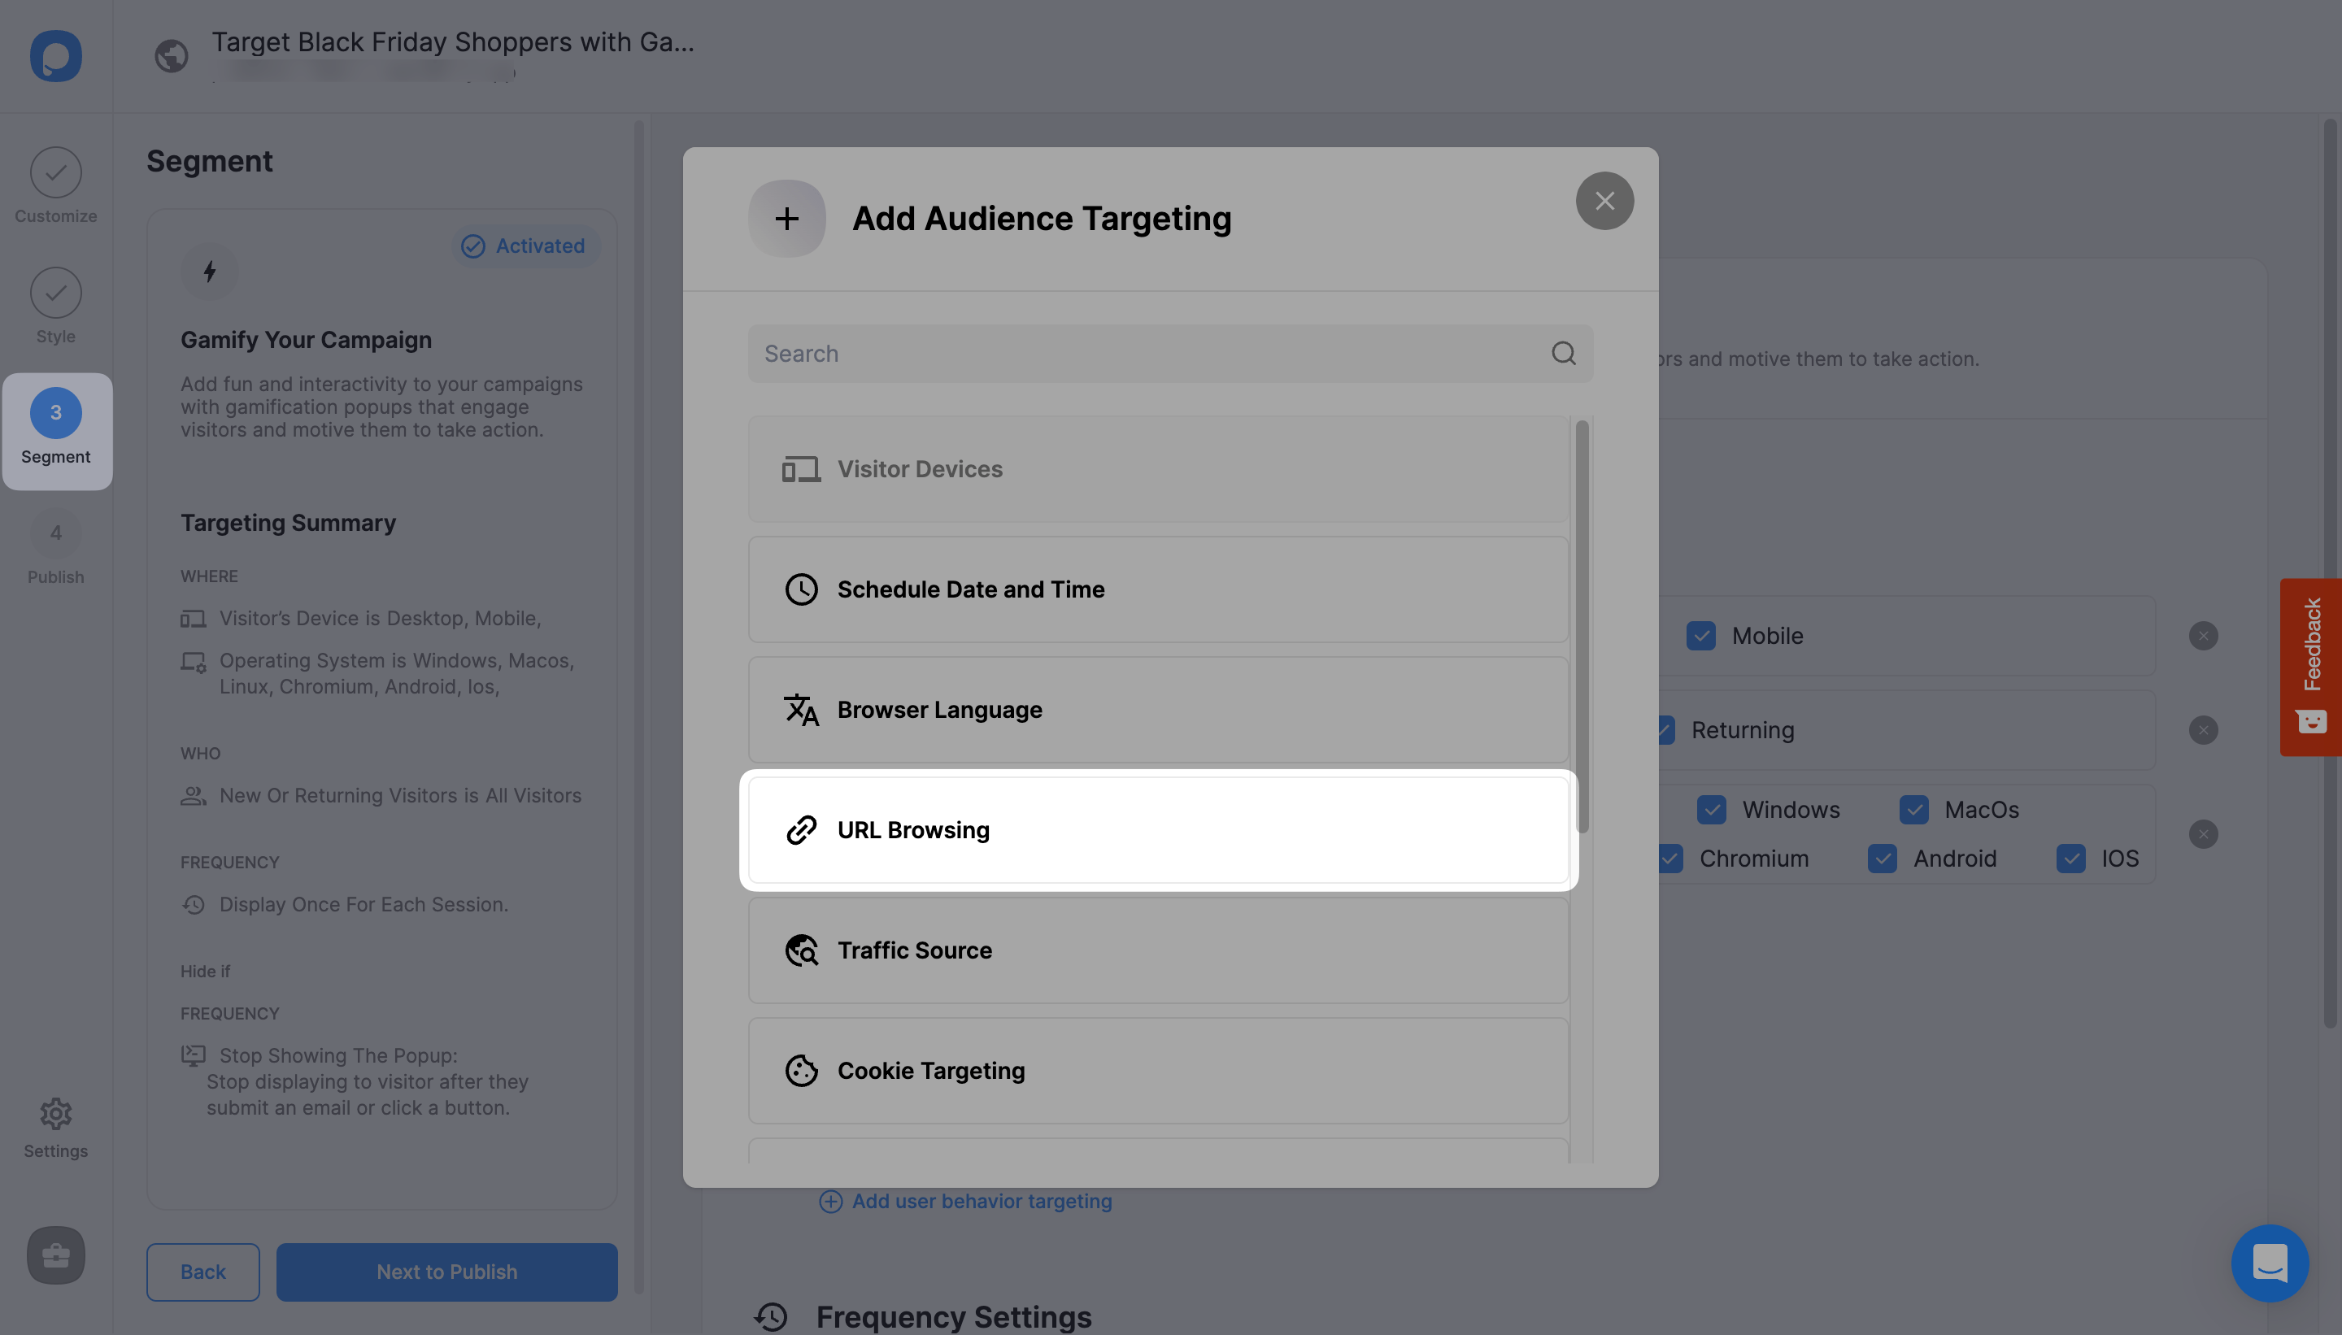
Task: Click the left panel vertical scrollbar
Action: (x=639, y=706)
